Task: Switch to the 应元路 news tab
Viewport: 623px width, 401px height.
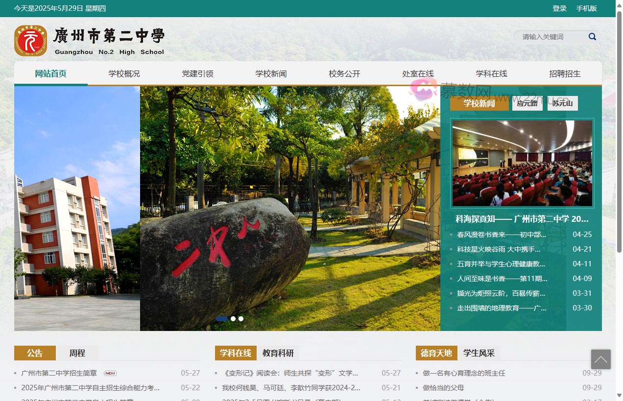Action: tap(527, 103)
